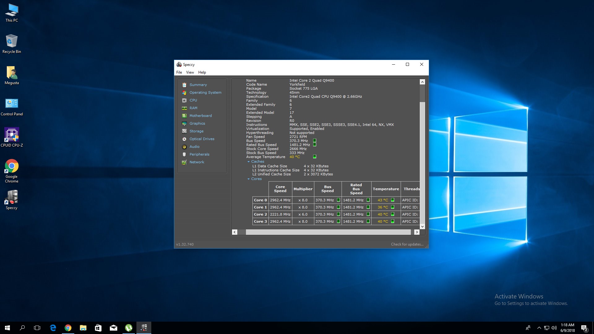Open the Network section icon
The image size is (594, 334).
click(x=184, y=162)
